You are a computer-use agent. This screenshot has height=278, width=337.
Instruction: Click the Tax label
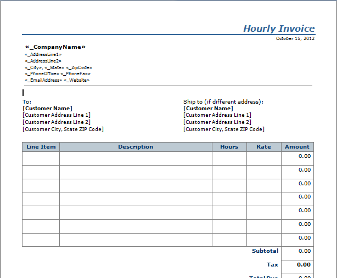[272, 265]
